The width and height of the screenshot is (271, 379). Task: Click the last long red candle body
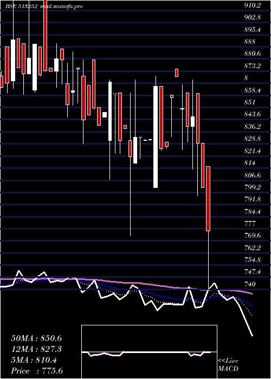coord(208,199)
